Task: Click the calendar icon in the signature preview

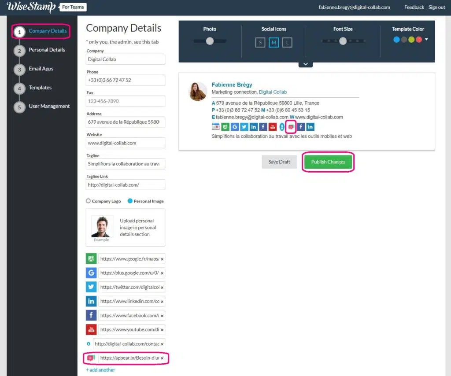Action: (215, 127)
